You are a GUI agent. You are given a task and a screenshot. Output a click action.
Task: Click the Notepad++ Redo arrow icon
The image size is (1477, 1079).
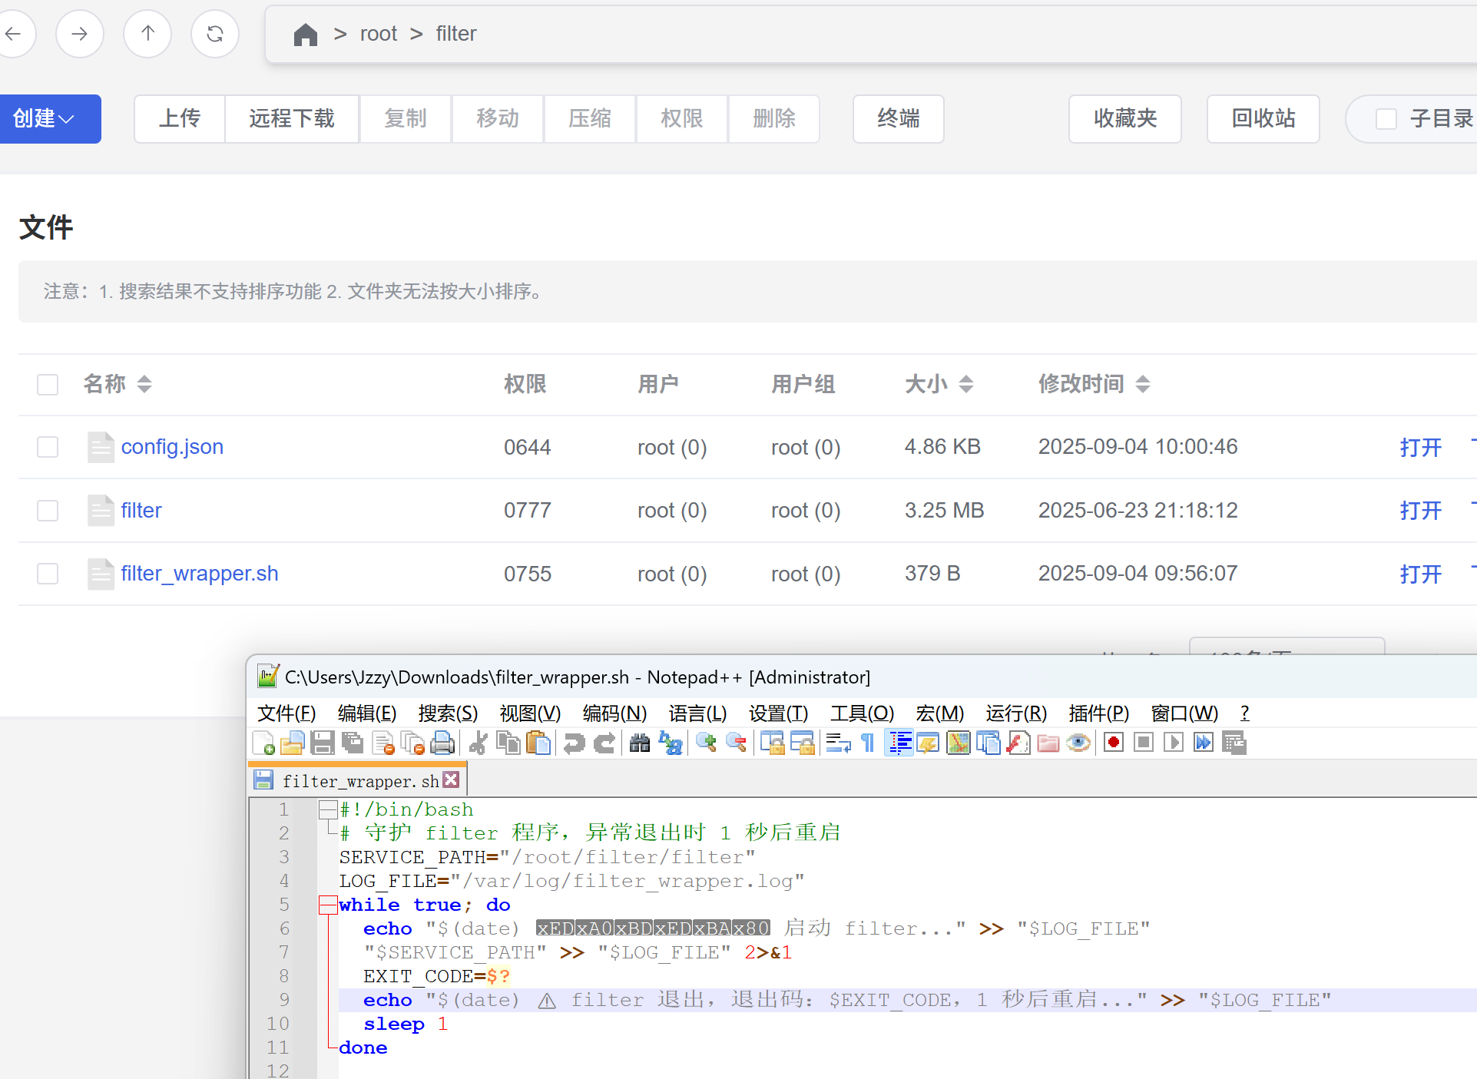604,743
